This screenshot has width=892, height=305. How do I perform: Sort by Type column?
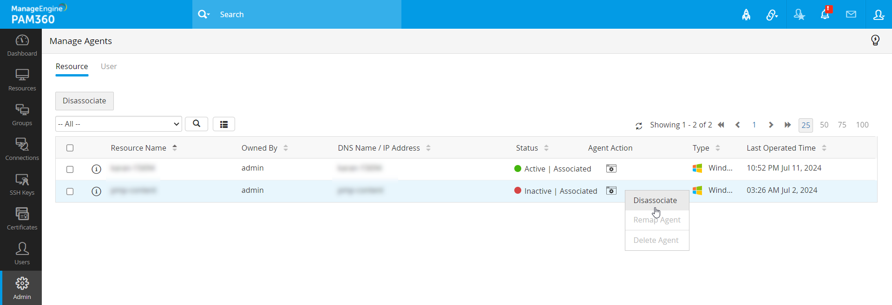(718, 148)
